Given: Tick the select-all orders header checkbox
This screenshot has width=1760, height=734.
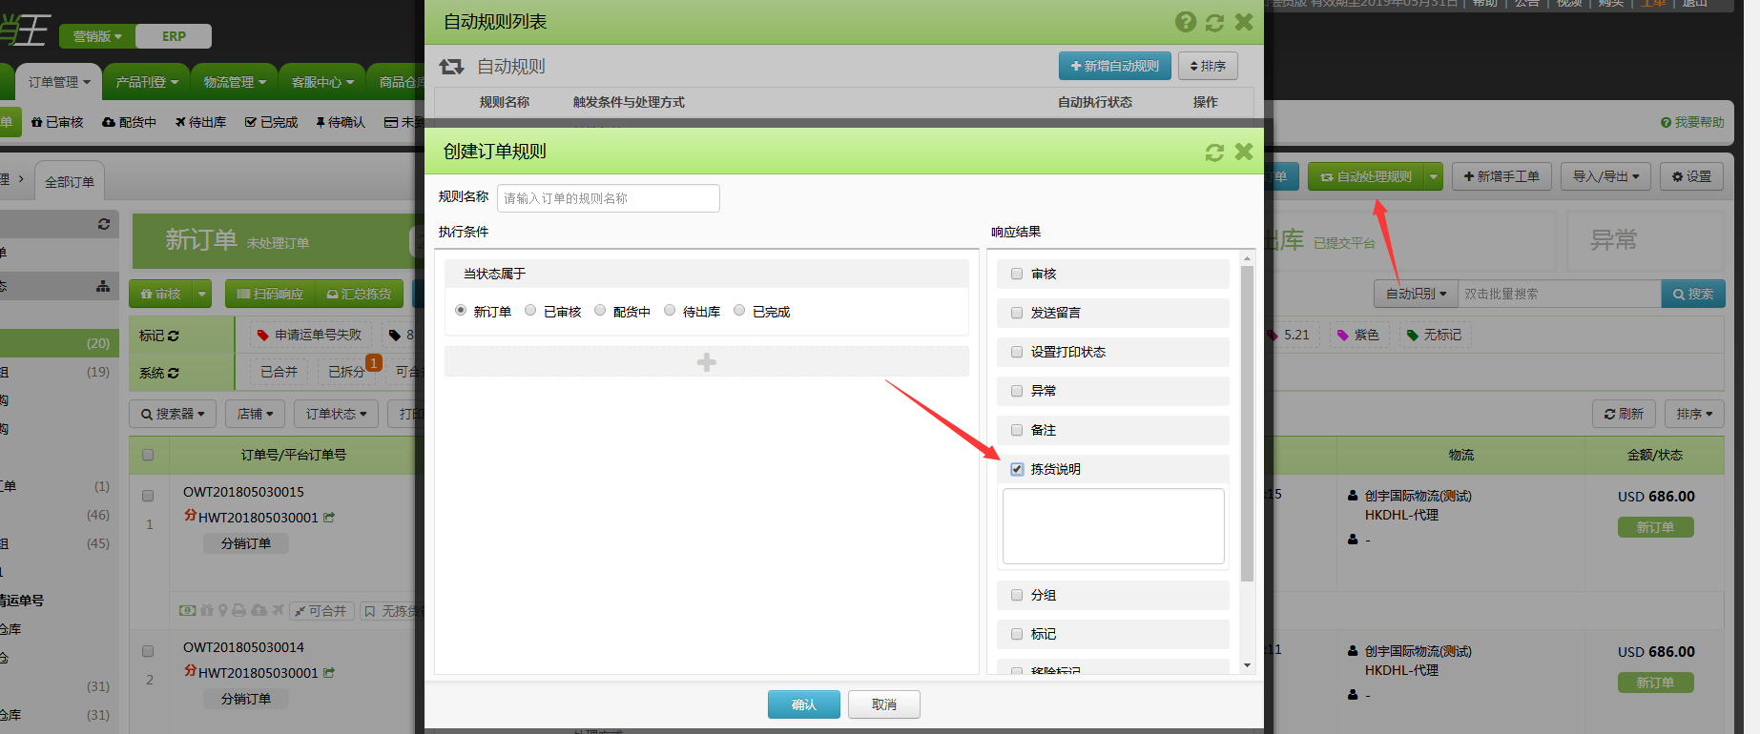Looking at the screenshot, I should (148, 455).
